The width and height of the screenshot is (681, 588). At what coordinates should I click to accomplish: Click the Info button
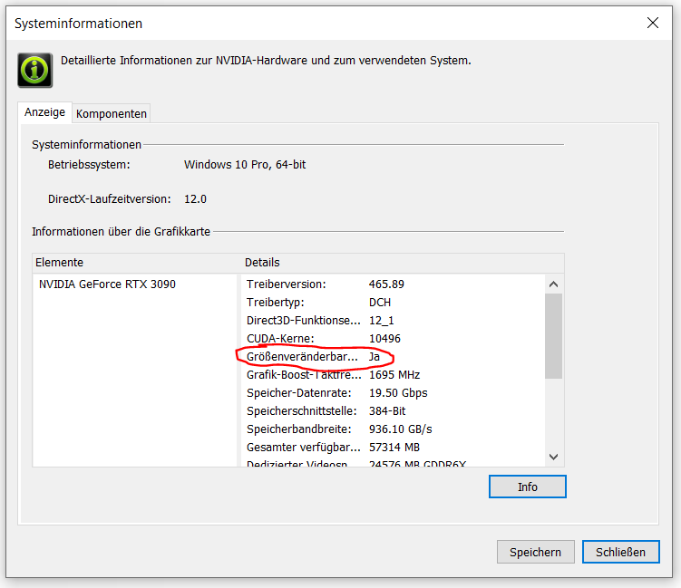(527, 487)
